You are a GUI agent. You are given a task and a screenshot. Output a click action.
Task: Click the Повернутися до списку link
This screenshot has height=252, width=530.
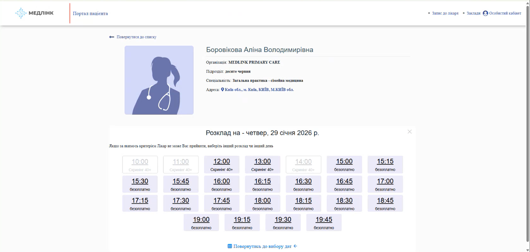point(136,37)
